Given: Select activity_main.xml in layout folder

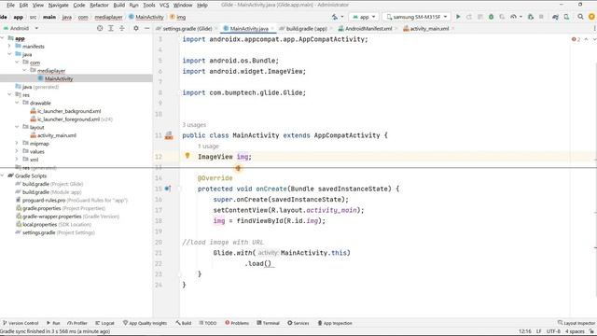Looking at the screenshot, I should 56,135.
